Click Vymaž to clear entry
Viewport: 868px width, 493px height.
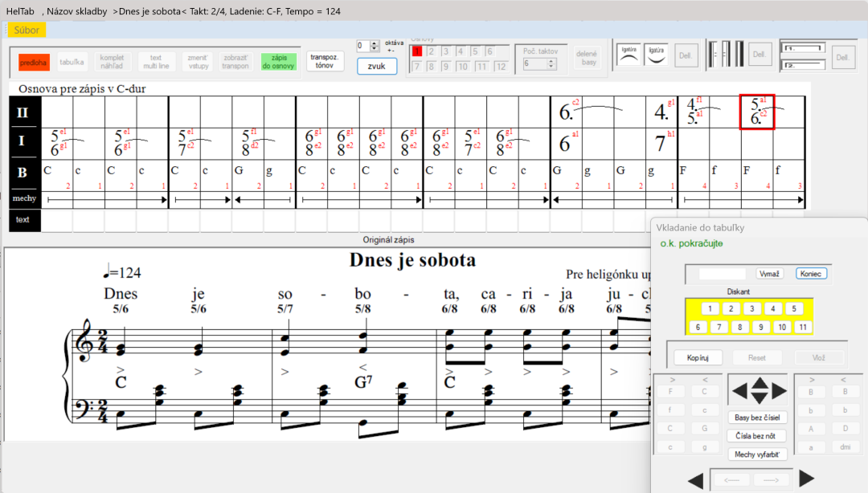(769, 274)
